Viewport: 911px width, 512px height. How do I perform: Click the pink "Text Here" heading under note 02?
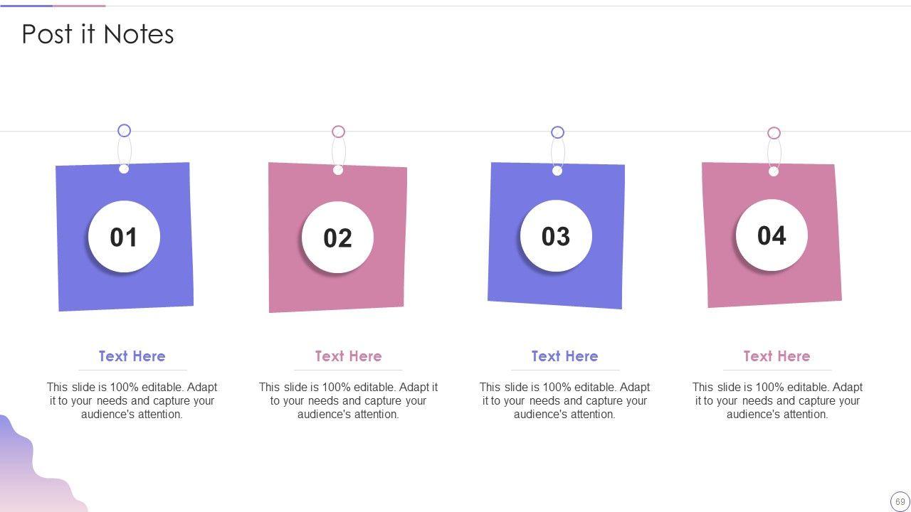(x=348, y=356)
